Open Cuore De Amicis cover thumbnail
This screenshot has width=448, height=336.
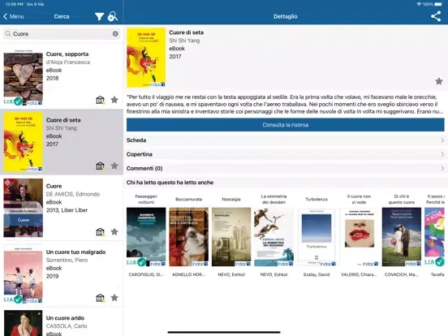pyautogui.click(x=24, y=208)
